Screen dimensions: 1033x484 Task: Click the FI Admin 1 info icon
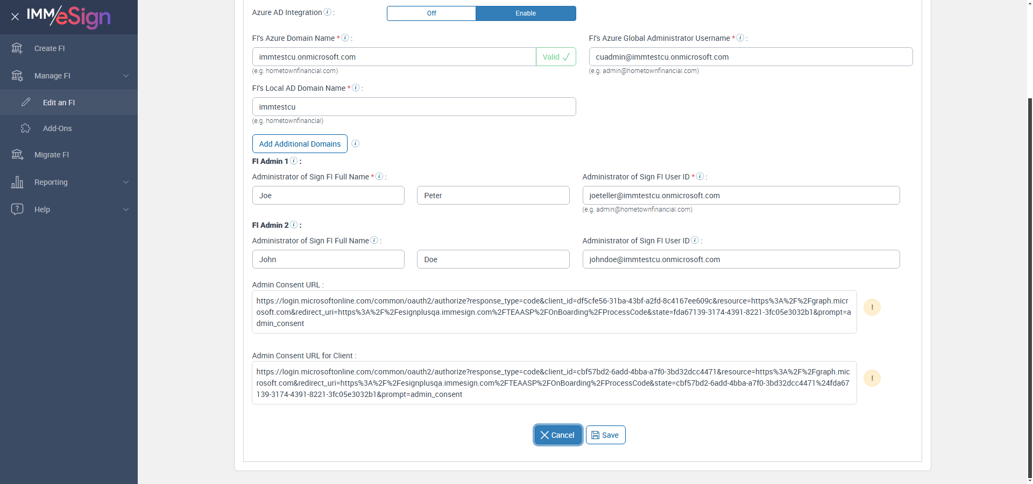(294, 161)
